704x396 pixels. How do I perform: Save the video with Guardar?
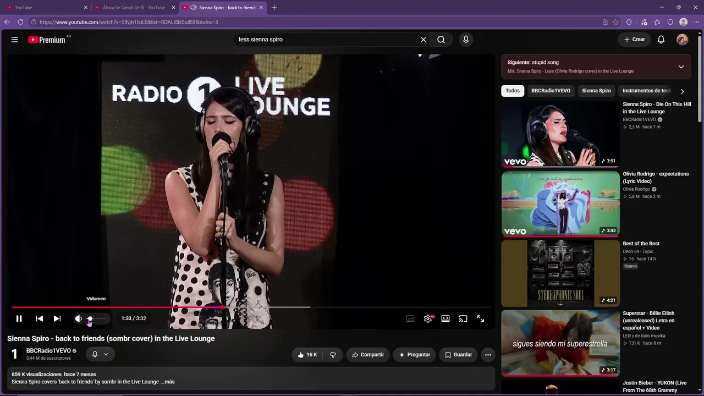click(458, 355)
